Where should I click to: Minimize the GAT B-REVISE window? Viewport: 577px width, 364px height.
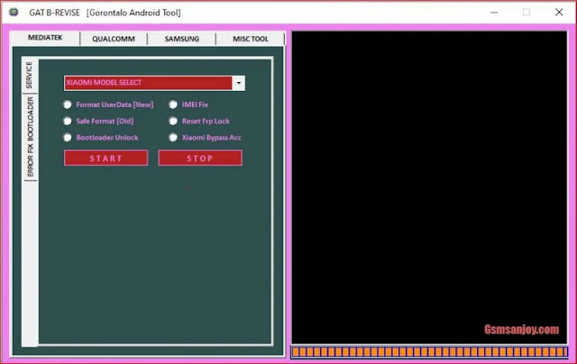(x=494, y=13)
